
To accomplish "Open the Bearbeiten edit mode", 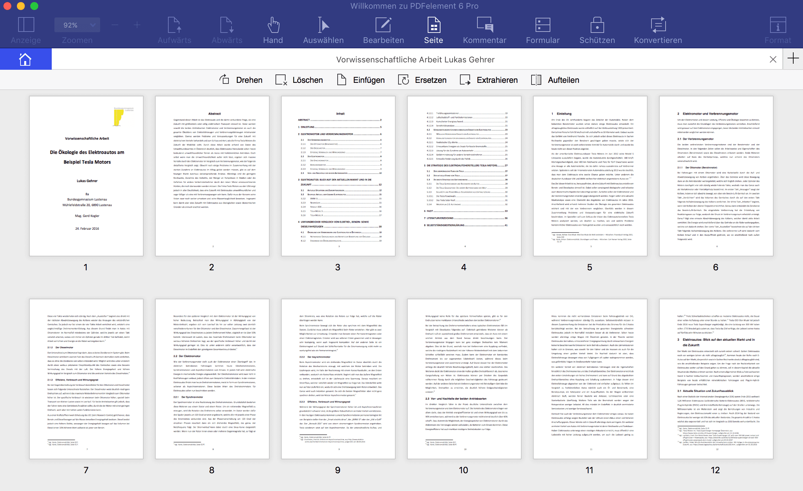I will 383,31.
